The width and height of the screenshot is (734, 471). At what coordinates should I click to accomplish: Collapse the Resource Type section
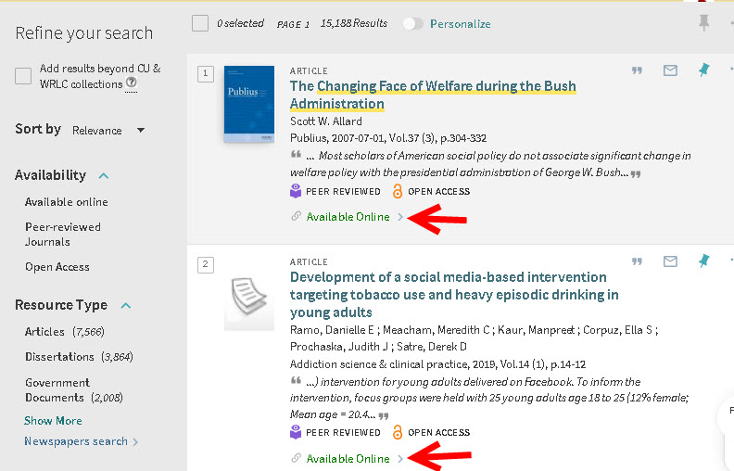125,306
